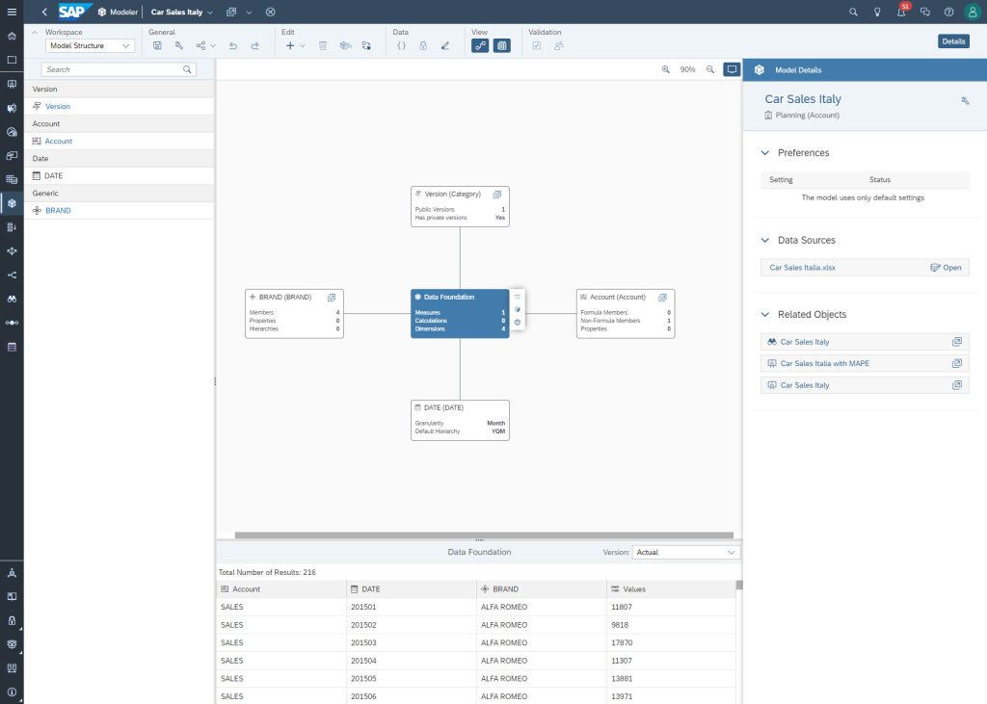The image size is (987, 704).
Task: Click the binoculars icon in the left sidebar
Action: click(x=12, y=299)
